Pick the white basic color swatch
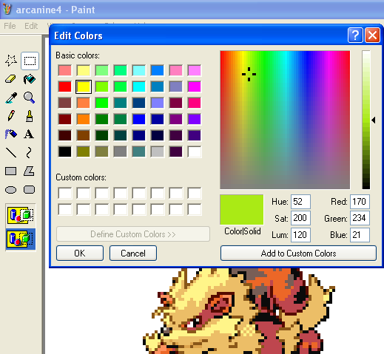 coord(195,152)
